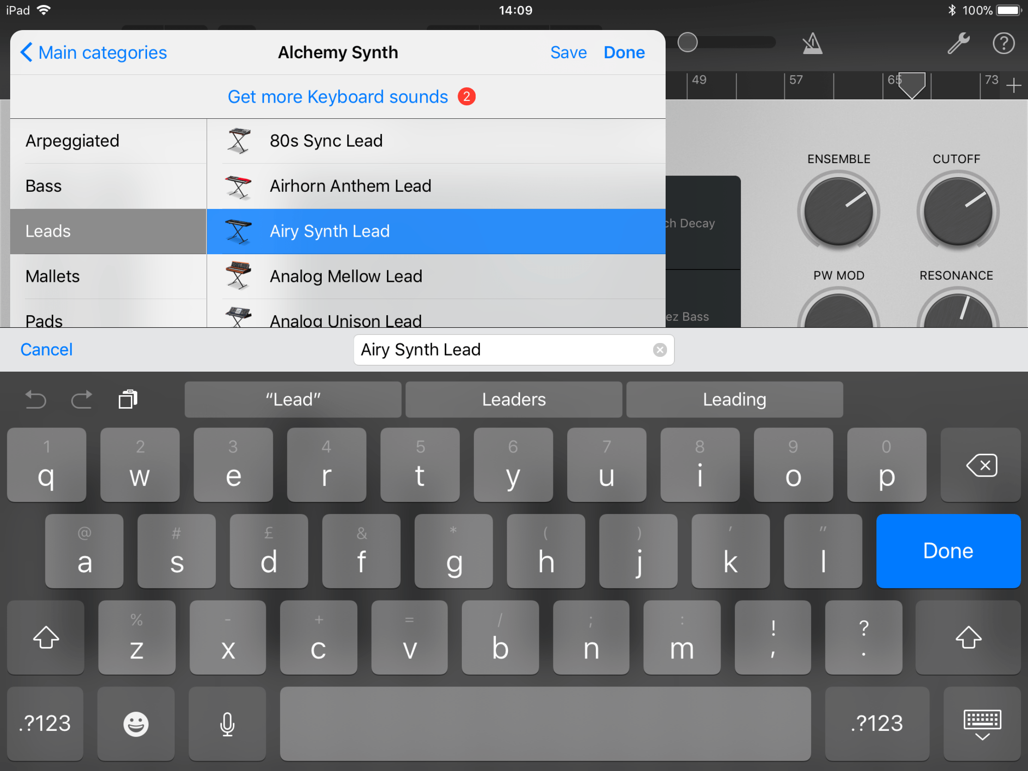Open help via the question mark icon
The height and width of the screenshot is (771, 1028).
(x=1004, y=43)
